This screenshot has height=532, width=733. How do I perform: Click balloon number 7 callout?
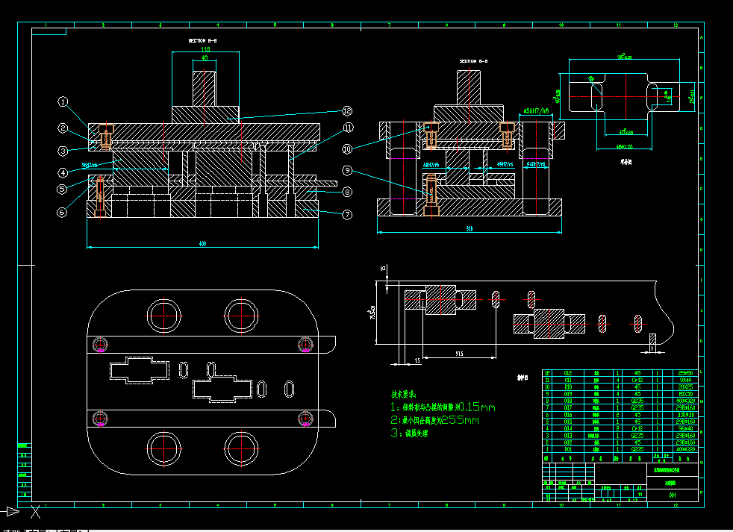[347, 215]
